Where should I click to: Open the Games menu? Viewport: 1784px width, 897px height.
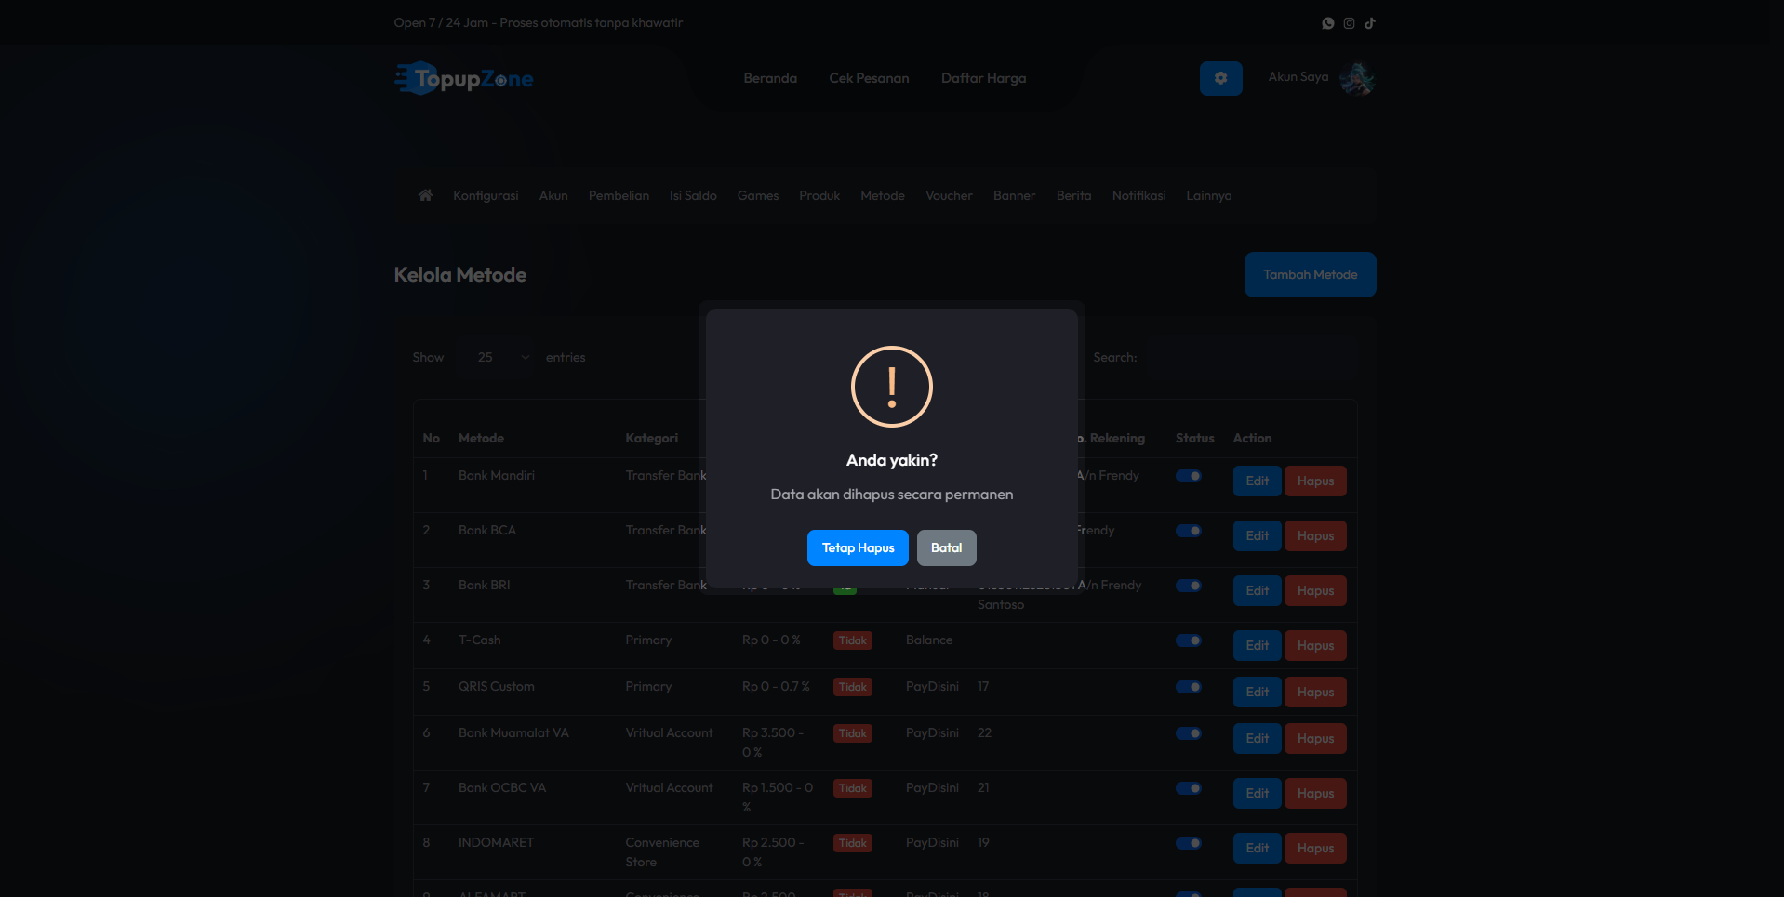tap(758, 195)
